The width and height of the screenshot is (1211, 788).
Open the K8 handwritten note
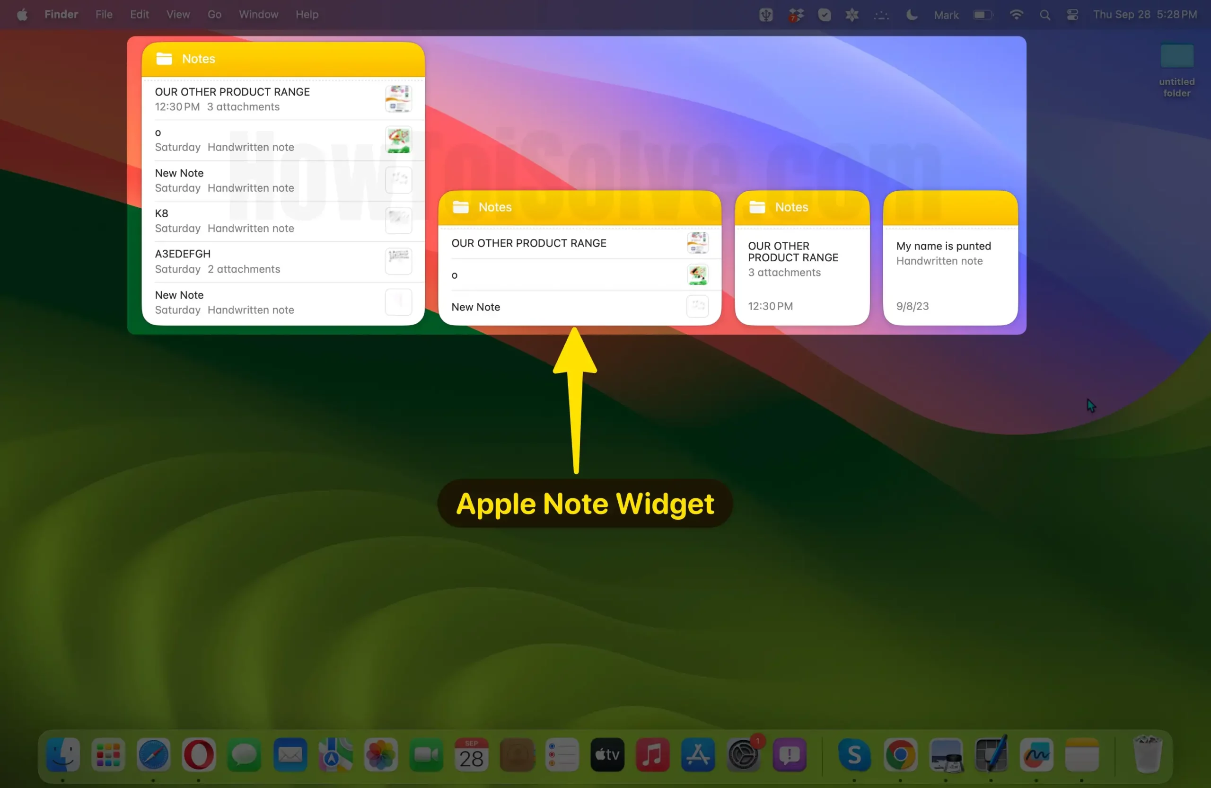click(283, 221)
